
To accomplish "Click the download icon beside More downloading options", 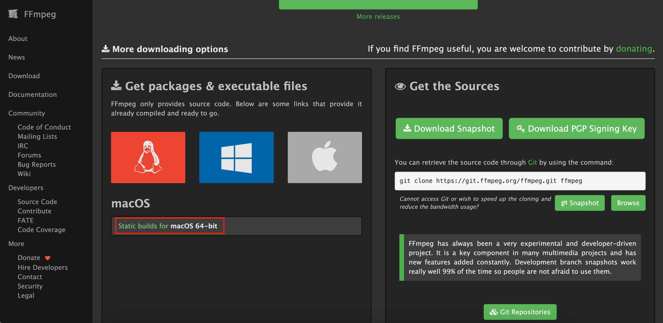I will (x=105, y=48).
